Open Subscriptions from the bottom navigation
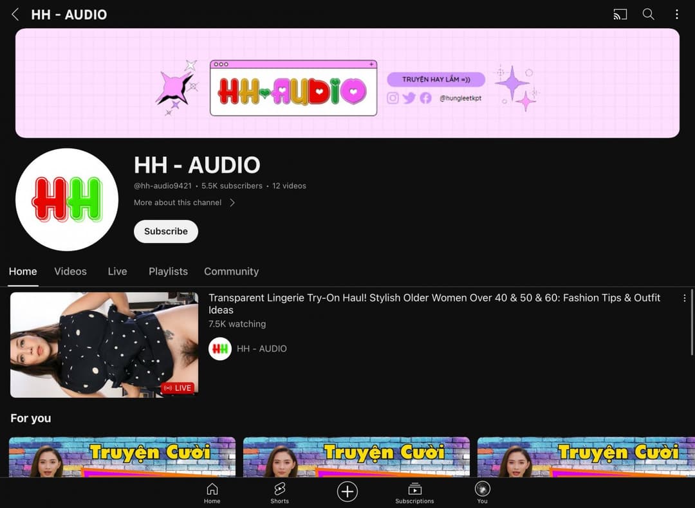Screen dimensions: 695x508 (x=414, y=492)
